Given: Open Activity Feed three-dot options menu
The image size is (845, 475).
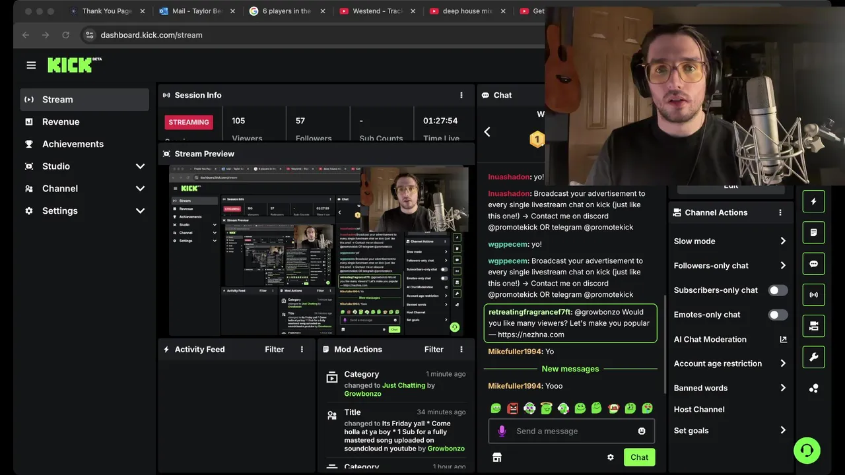Looking at the screenshot, I should [302, 350].
